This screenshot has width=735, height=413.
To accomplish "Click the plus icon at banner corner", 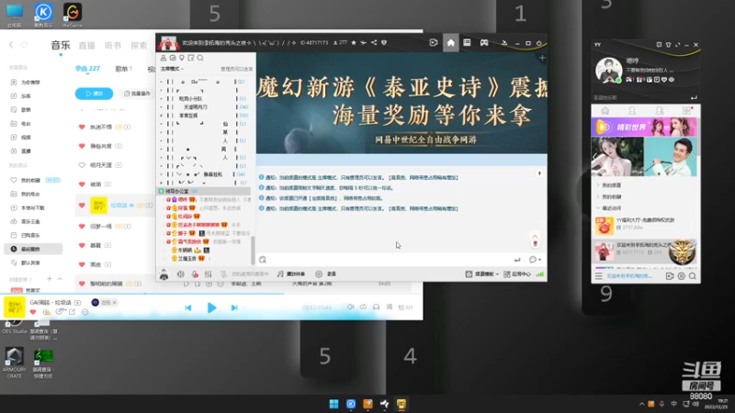I will pos(542,58).
